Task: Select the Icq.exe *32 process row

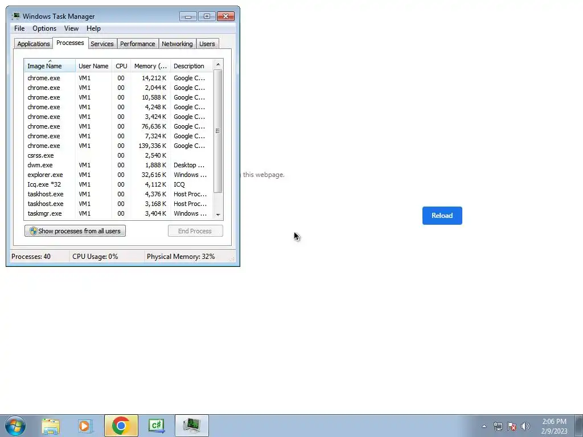Action: click(119, 184)
